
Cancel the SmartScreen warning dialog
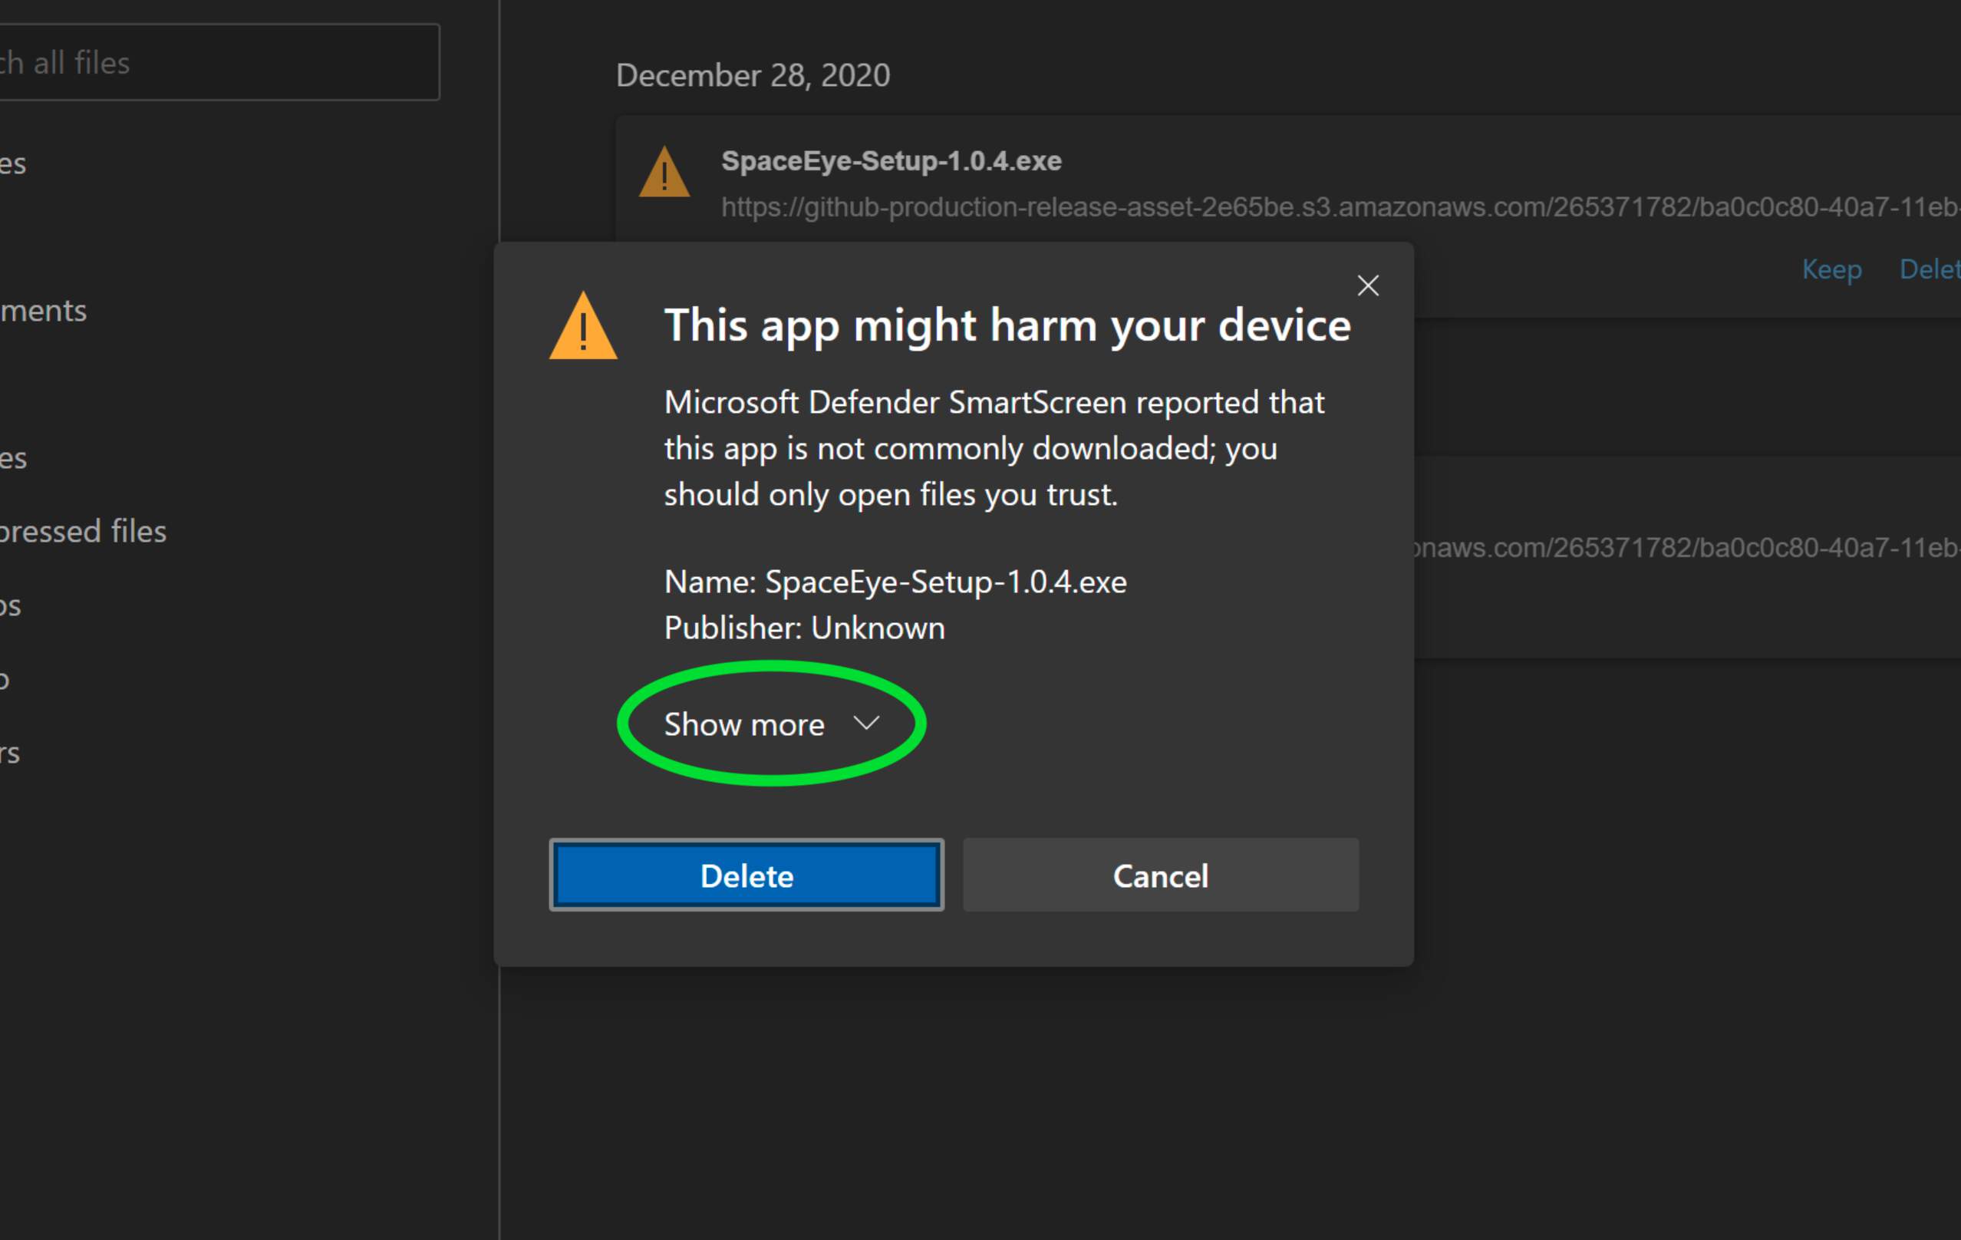pyautogui.click(x=1161, y=875)
